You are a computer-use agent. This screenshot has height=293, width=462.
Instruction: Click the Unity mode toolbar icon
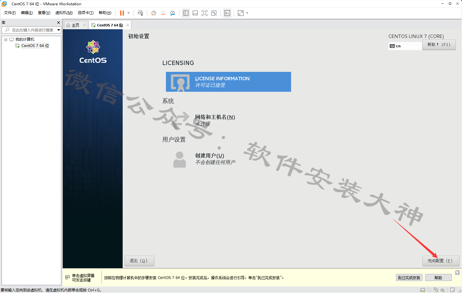click(214, 13)
